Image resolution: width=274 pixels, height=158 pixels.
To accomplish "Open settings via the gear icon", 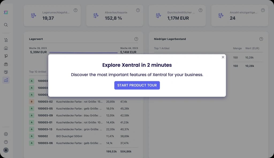I will coord(6,134).
